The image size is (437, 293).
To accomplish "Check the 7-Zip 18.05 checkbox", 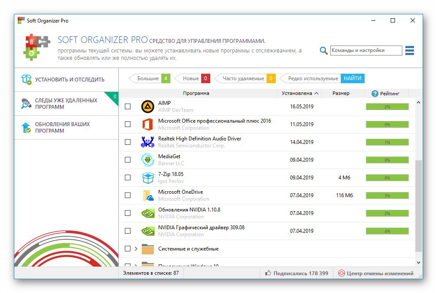I will click(x=127, y=177).
